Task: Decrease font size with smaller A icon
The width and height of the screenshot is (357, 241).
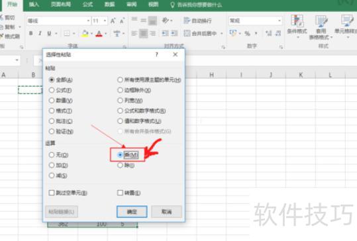Action: coord(122,21)
